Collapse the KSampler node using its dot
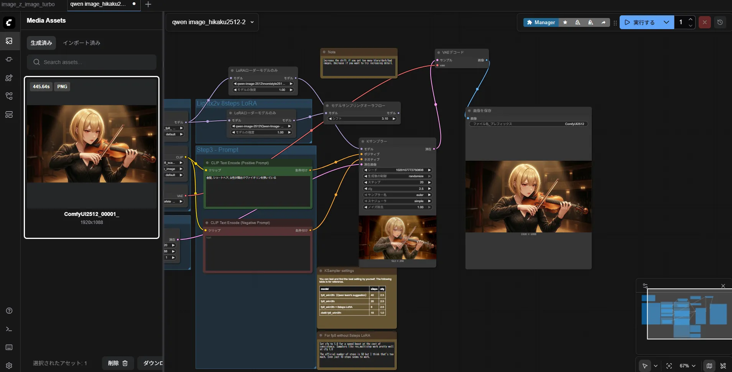The image size is (732, 372). 363,142
